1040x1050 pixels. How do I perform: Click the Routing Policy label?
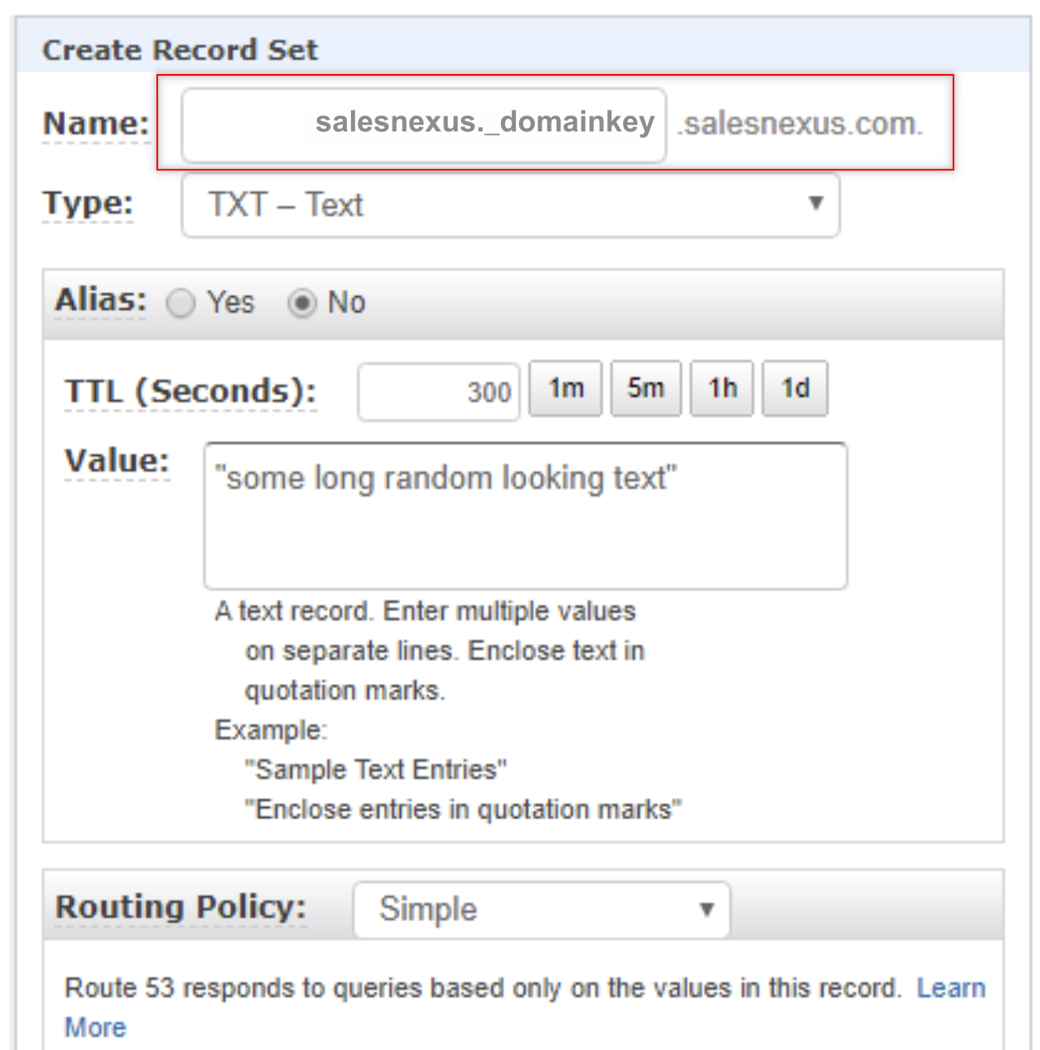[x=181, y=907]
